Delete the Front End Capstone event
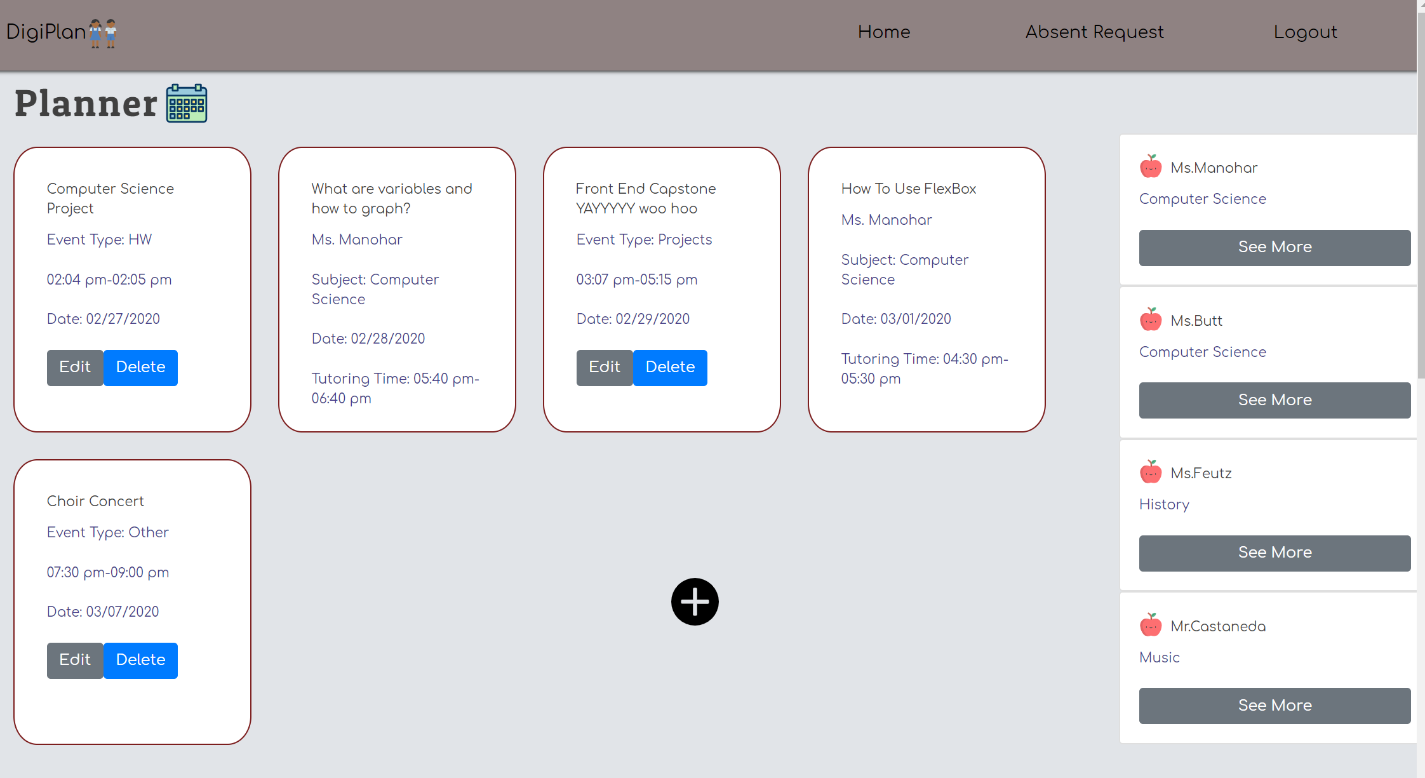The width and height of the screenshot is (1425, 778). coord(670,367)
